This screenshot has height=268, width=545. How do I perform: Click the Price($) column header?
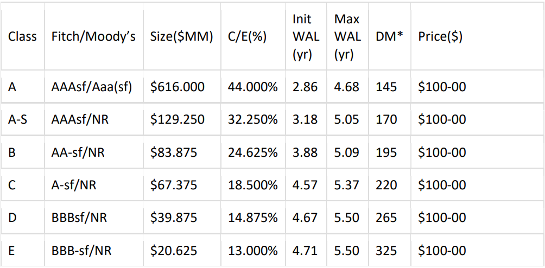coord(440,37)
